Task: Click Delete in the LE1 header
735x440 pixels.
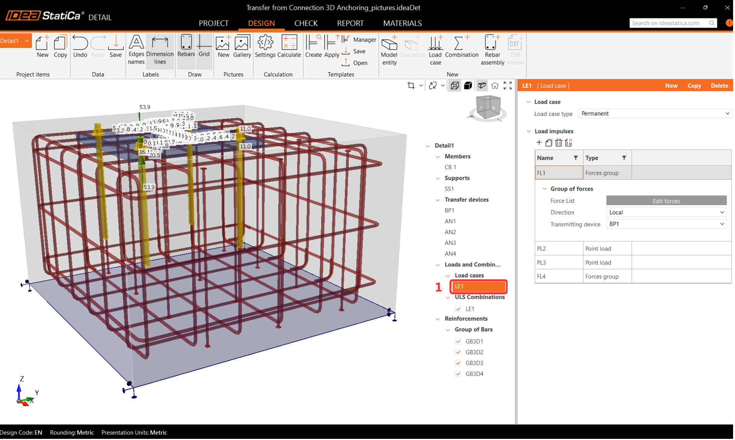Action: point(719,86)
